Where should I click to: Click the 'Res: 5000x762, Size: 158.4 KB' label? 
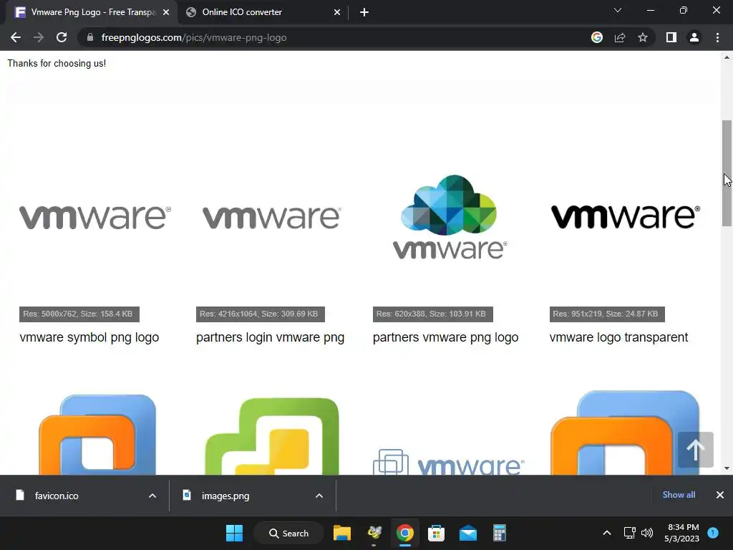tap(79, 314)
